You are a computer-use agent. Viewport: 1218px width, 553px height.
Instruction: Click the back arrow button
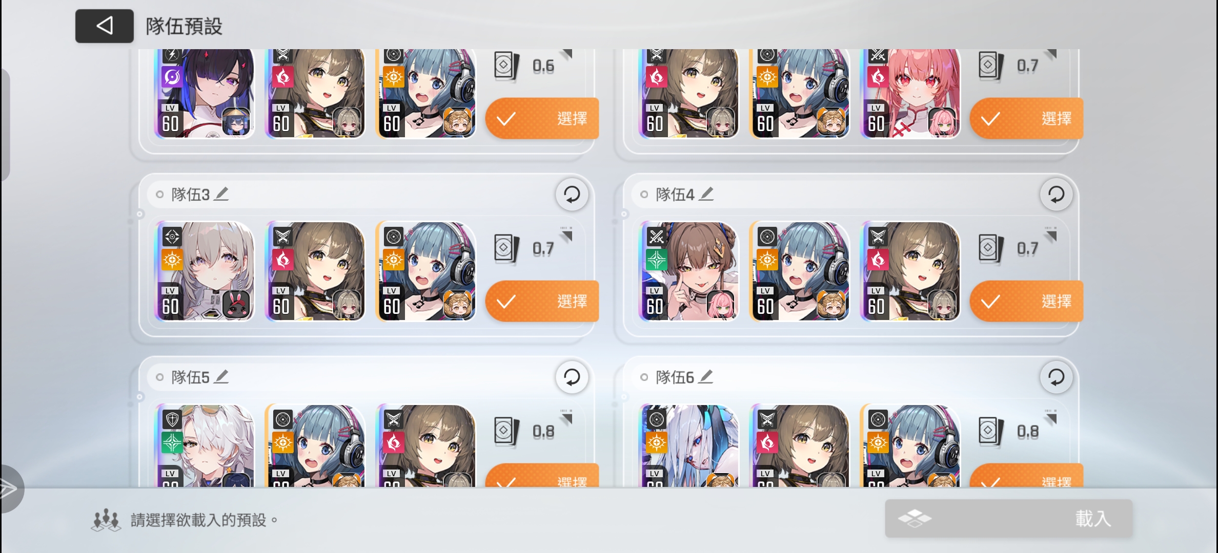[105, 26]
